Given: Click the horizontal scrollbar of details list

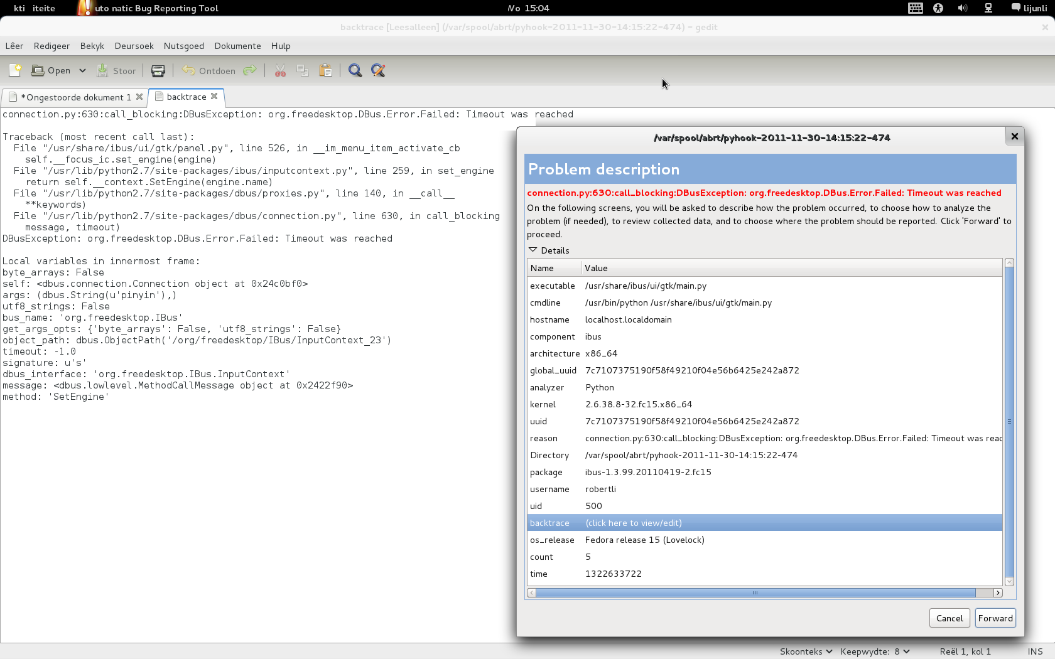Looking at the screenshot, I should (x=755, y=592).
